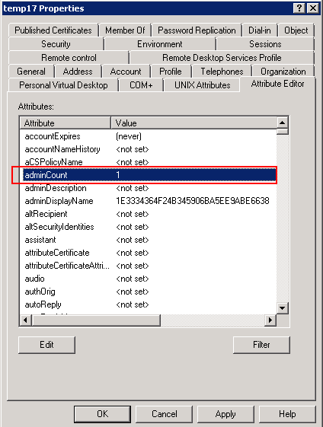The width and height of the screenshot is (323, 427).
Task: Select the Account tab
Action: [x=126, y=72]
